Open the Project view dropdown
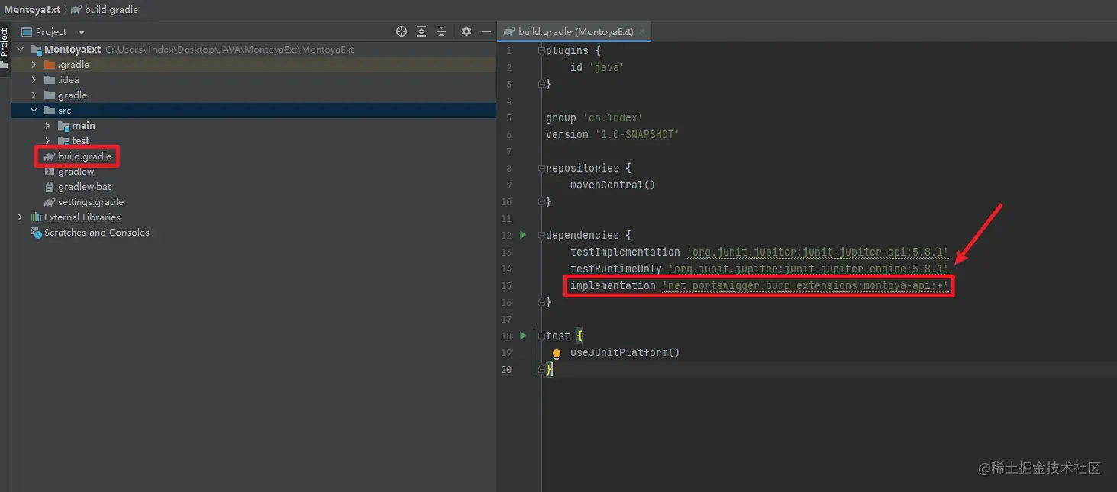1117x492 pixels. [82, 32]
